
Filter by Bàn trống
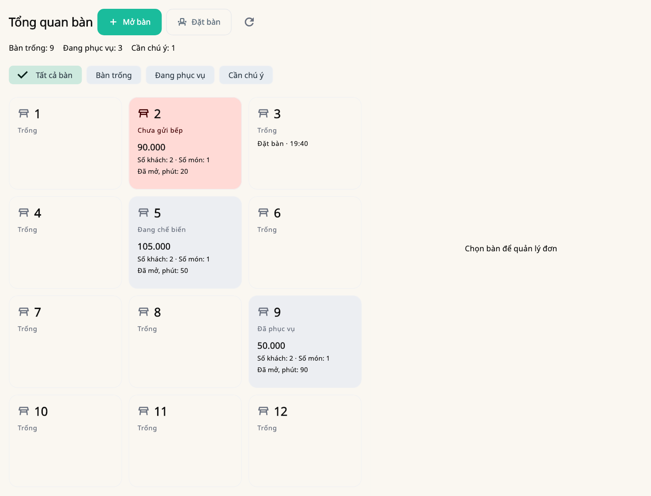click(x=114, y=75)
